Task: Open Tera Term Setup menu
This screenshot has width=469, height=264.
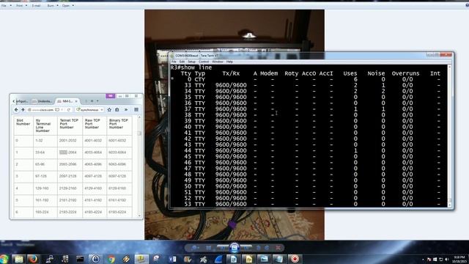Action: point(191,62)
